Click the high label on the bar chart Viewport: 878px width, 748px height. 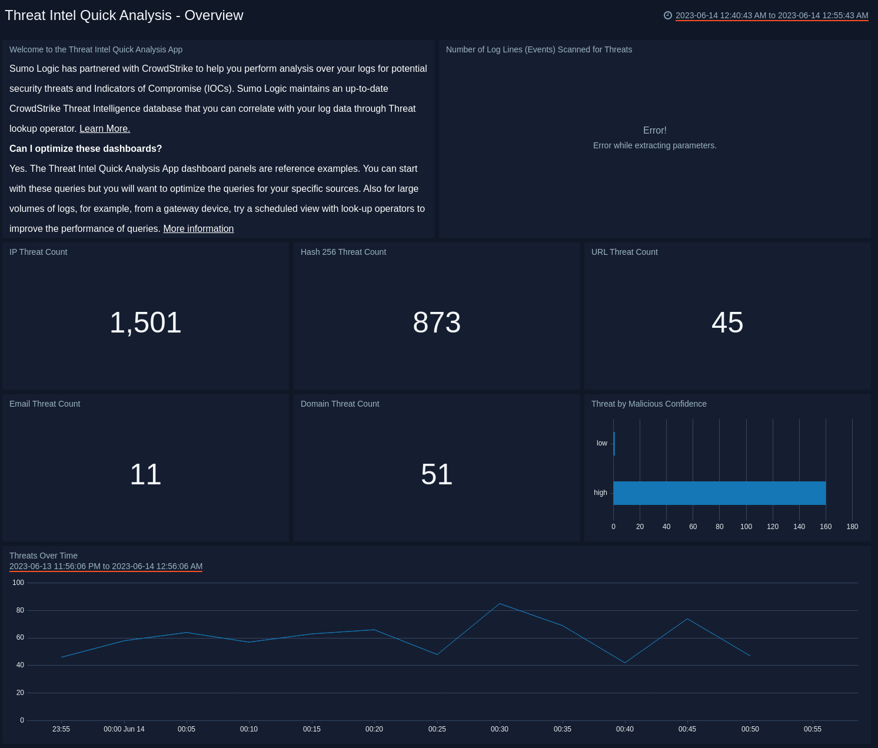tap(600, 493)
